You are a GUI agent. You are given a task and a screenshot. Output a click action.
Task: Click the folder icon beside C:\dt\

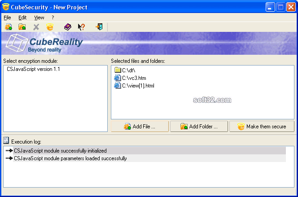[118, 70]
